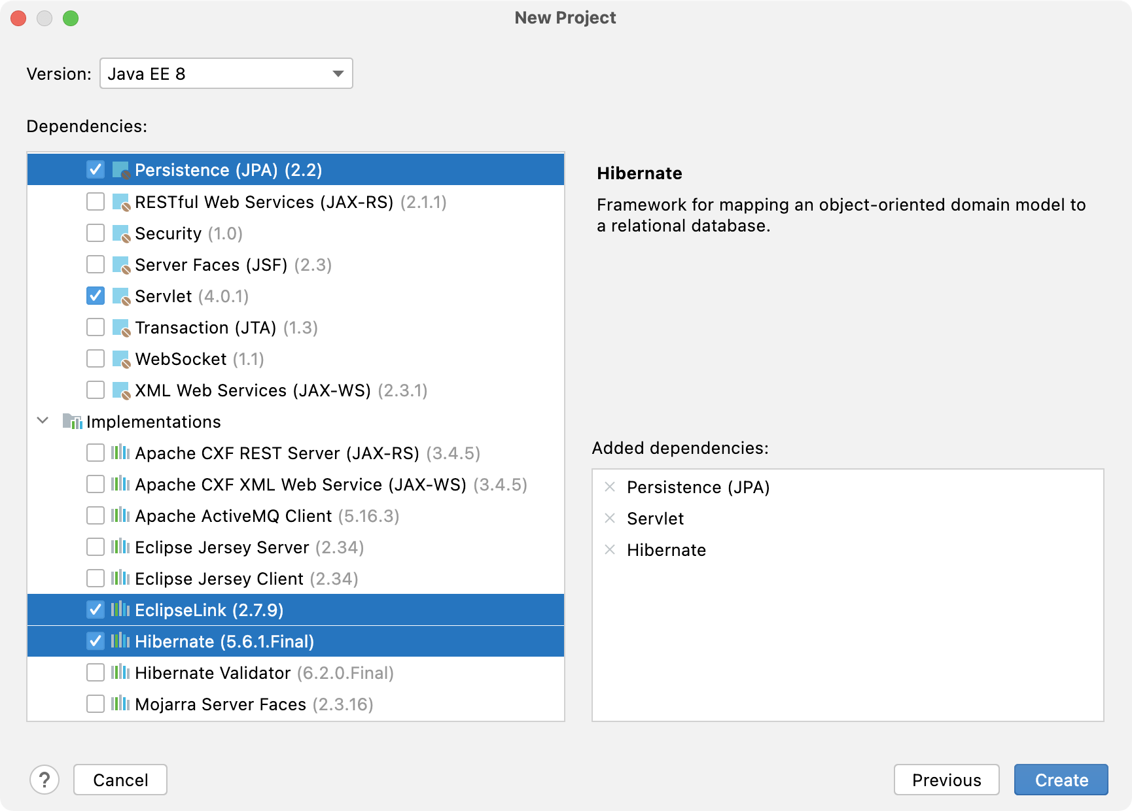The width and height of the screenshot is (1132, 811).
Task: Click the XML Web Services specification icon
Action: [x=121, y=390]
